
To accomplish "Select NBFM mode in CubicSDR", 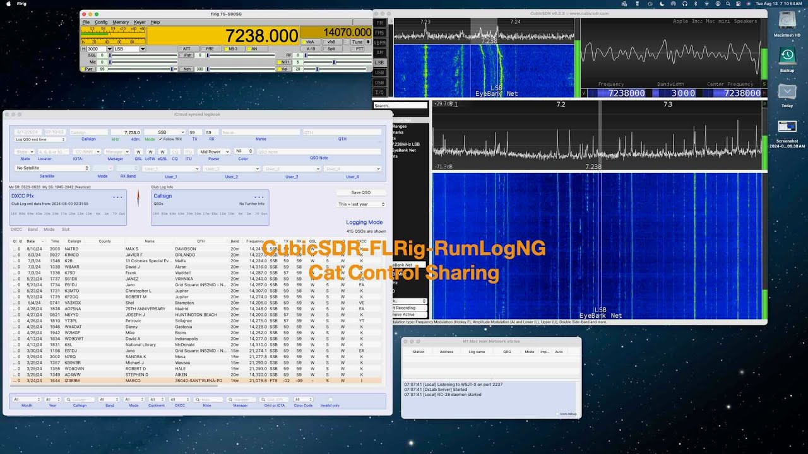I will (x=379, y=42).
